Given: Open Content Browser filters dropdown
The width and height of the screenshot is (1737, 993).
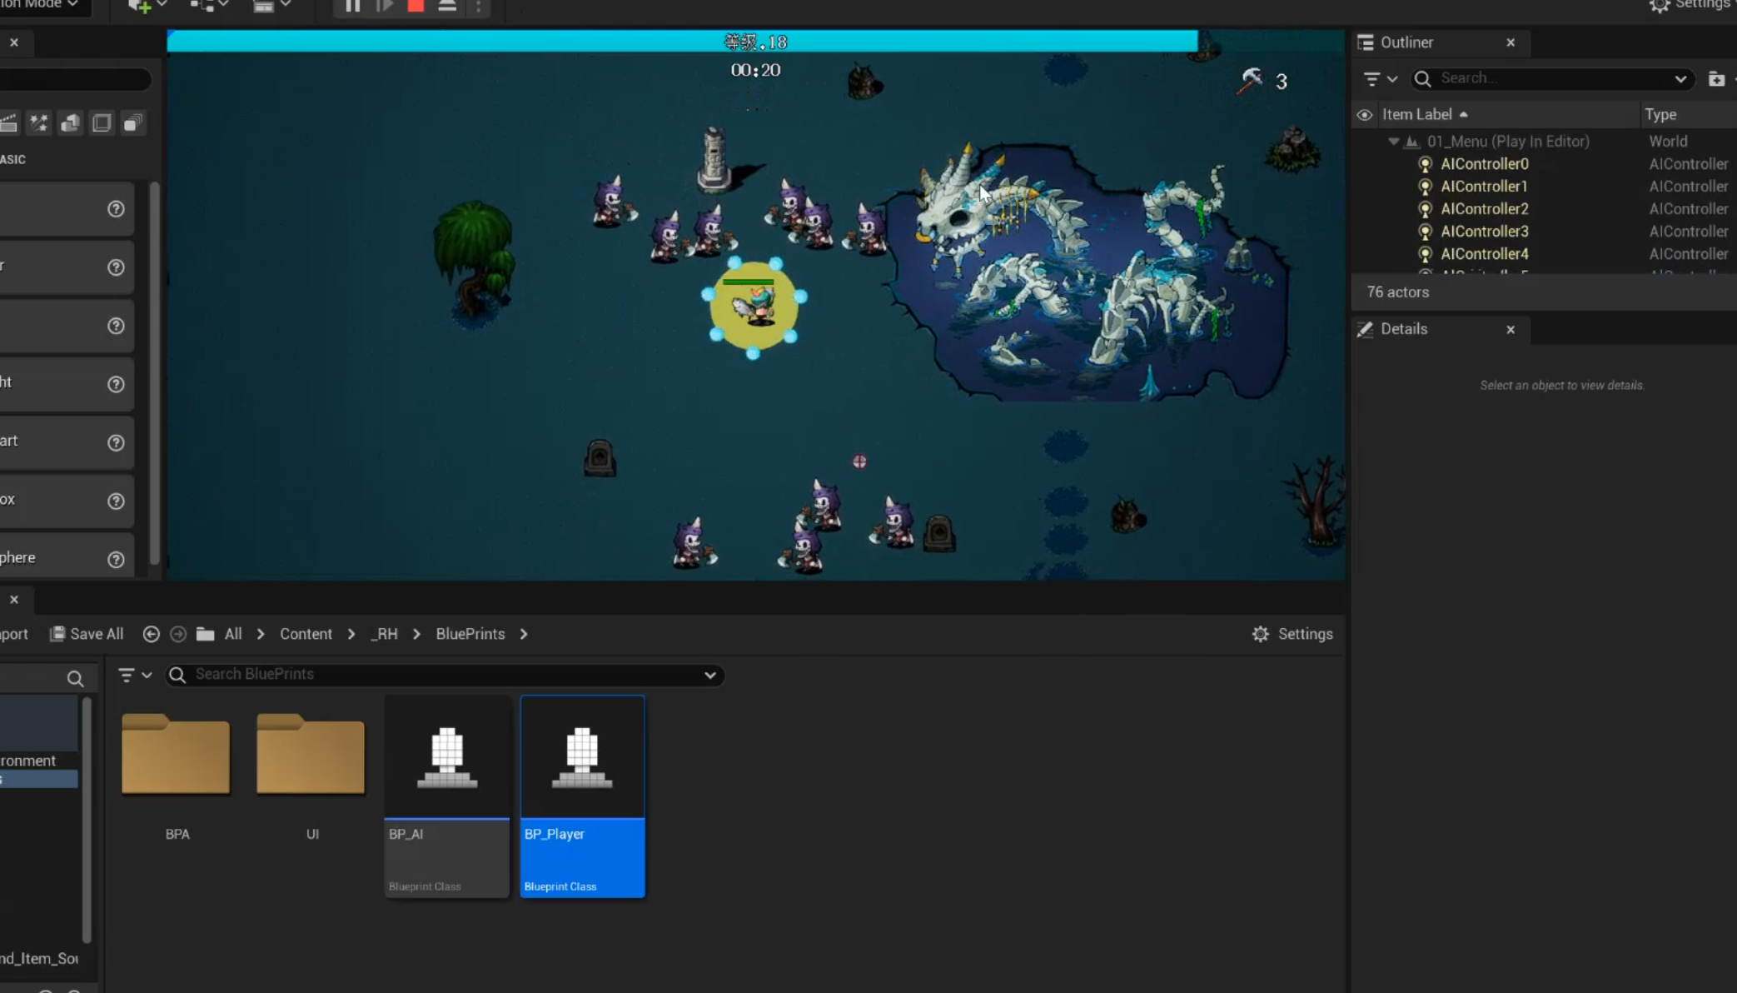Looking at the screenshot, I should coord(134,675).
